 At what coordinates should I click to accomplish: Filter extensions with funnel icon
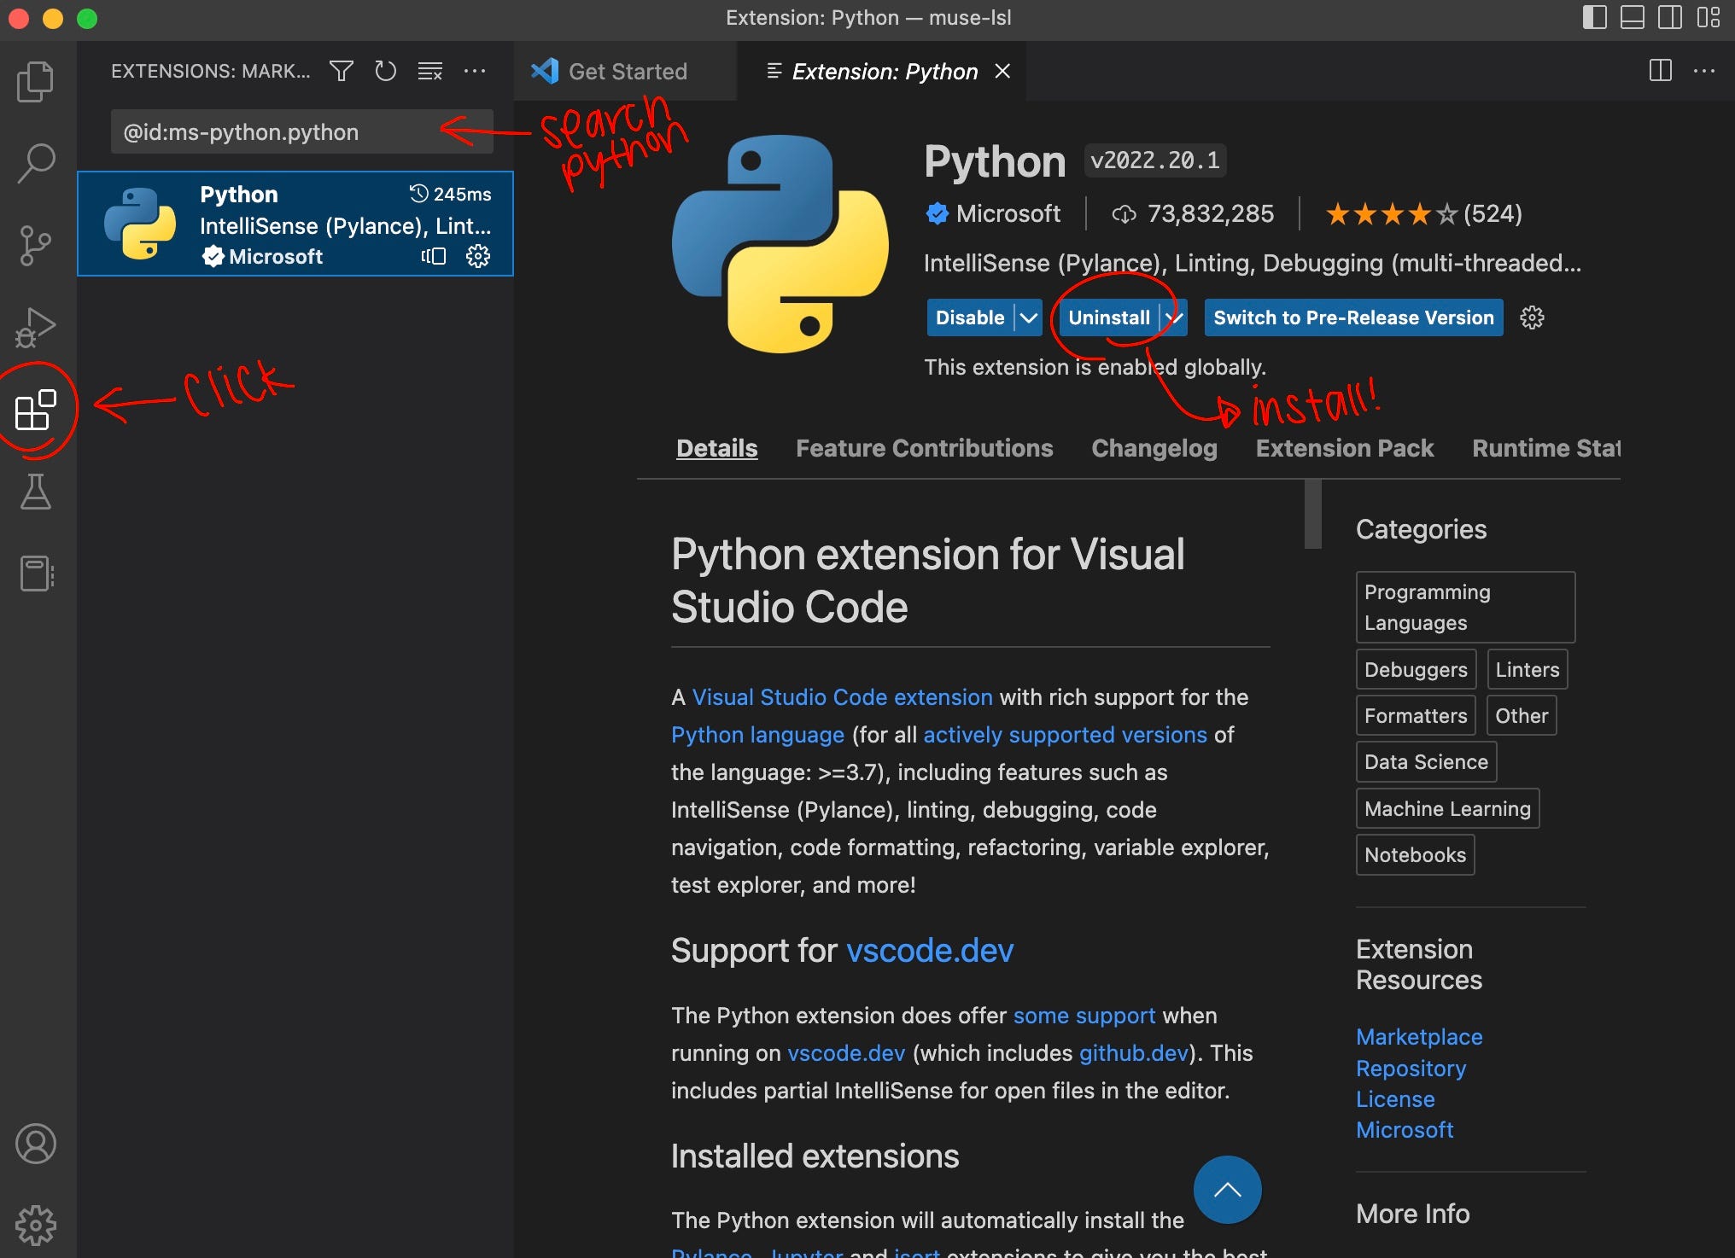click(342, 71)
